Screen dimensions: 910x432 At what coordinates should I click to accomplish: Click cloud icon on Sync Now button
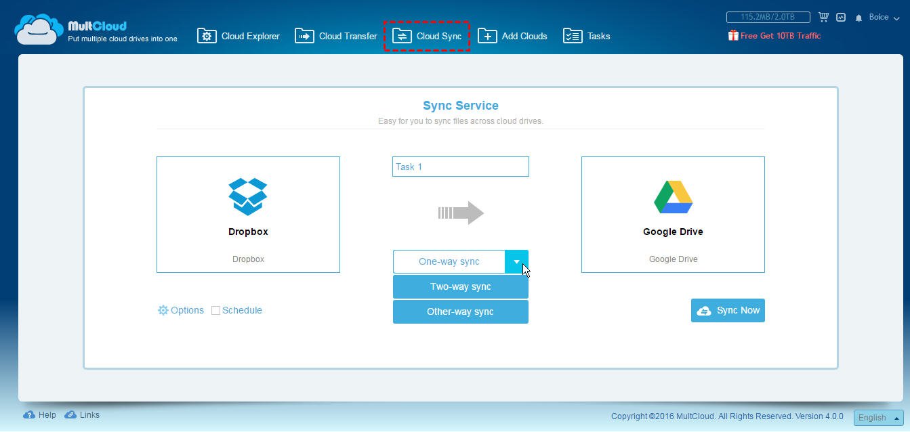[704, 311]
